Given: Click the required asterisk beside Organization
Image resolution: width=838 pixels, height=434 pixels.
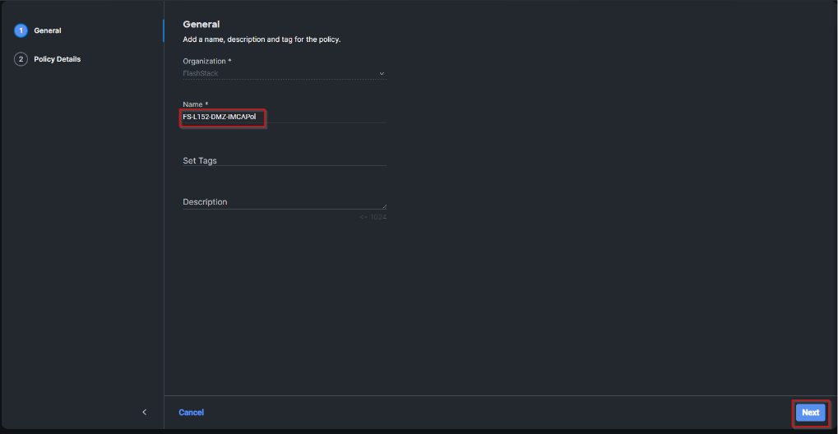Looking at the screenshot, I should pyautogui.click(x=230, y=62).
